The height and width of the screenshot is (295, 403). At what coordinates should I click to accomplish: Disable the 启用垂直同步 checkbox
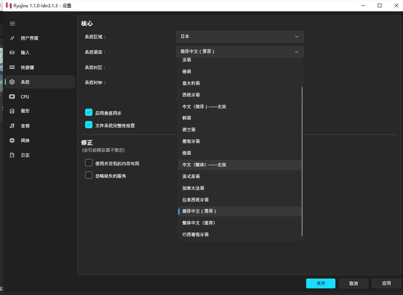(x=89, y=113)
